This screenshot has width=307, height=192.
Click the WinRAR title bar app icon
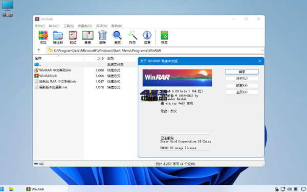37,19
